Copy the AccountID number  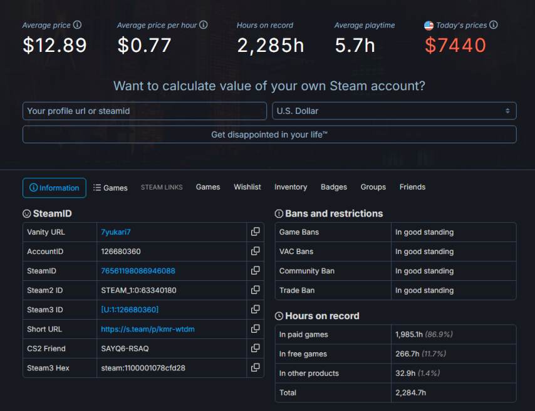(255, 251)
